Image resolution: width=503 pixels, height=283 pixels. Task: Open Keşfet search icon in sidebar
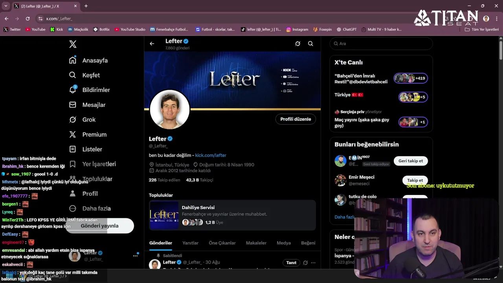coord(73,75)
